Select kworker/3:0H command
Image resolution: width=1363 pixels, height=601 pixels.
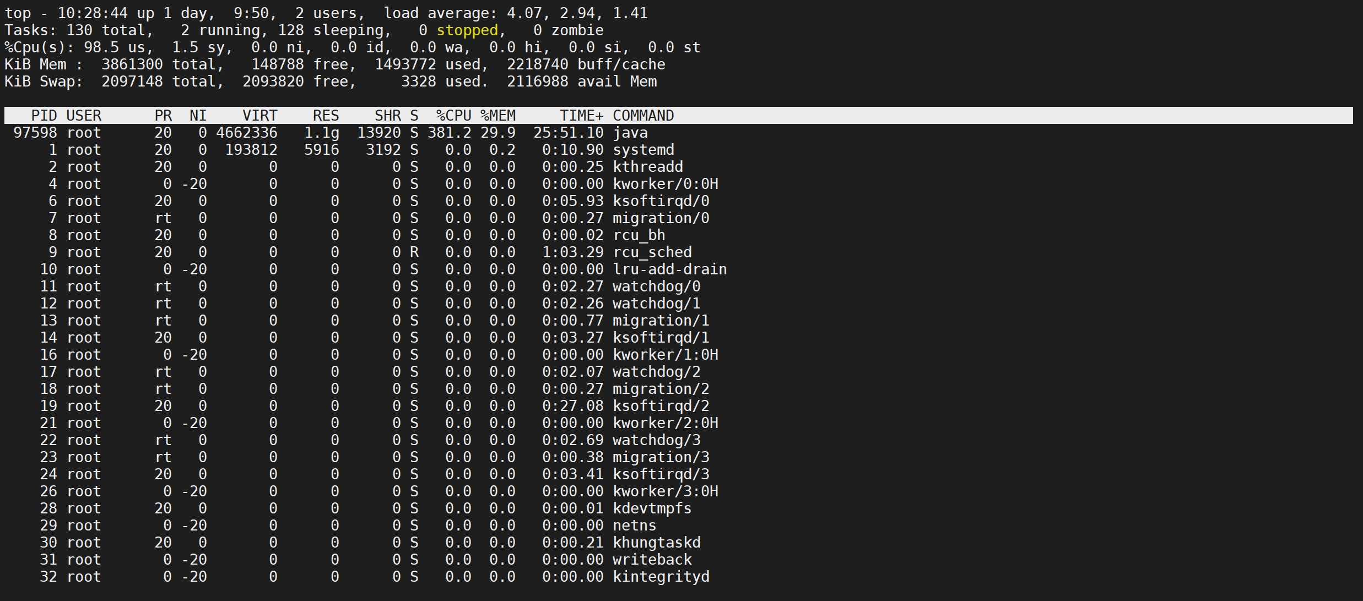(x=666, y=491)
